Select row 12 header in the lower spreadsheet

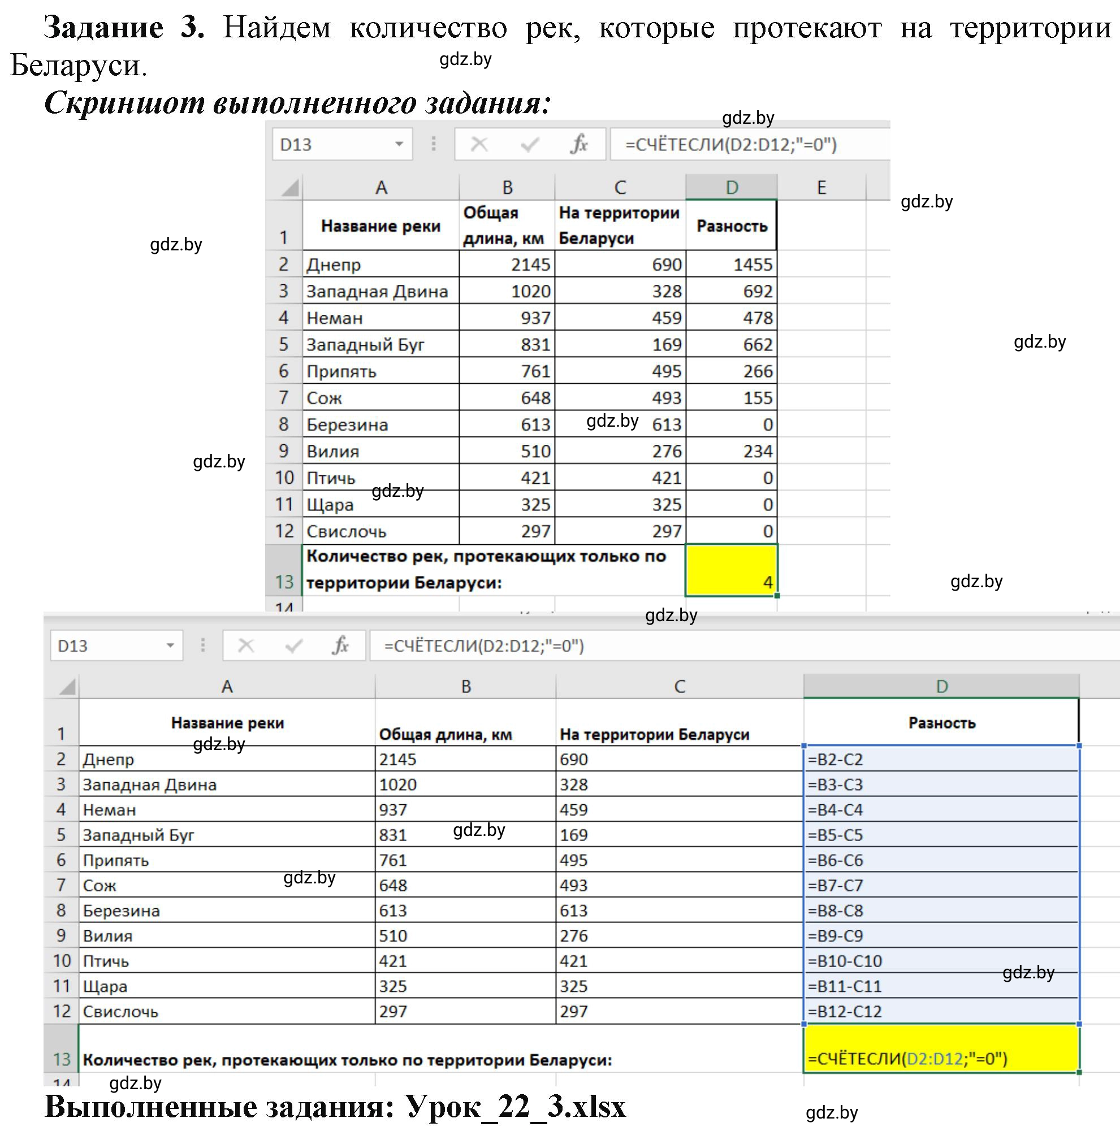[x=61, y=1011]
